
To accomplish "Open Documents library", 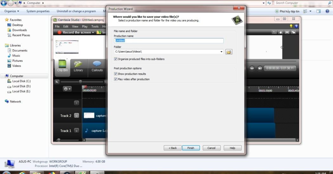I will click(17, 50).
